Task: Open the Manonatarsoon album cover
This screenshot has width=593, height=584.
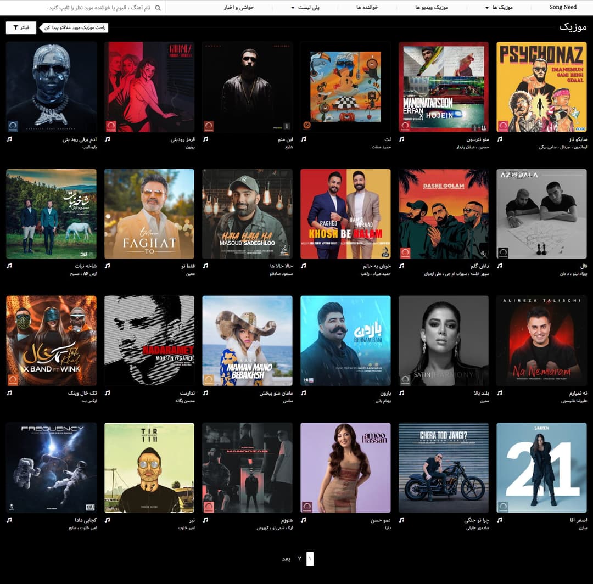Action: [444, 87]
